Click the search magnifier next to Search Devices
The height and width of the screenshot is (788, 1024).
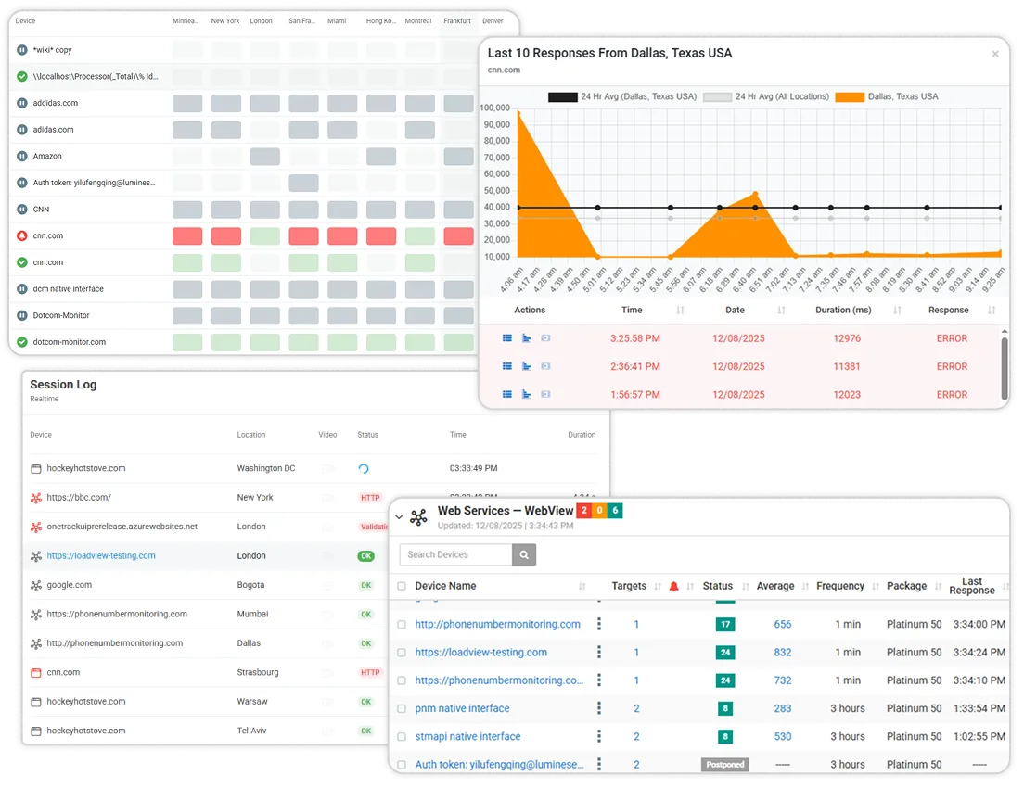525,554
